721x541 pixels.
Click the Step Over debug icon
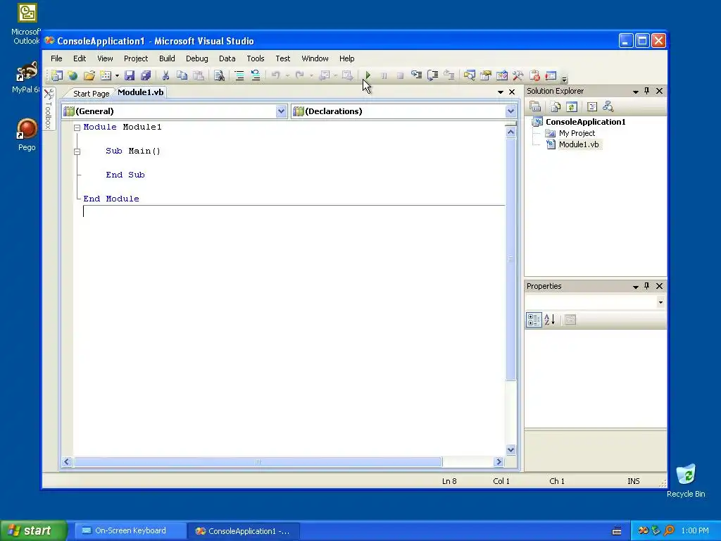click(433, 75)
